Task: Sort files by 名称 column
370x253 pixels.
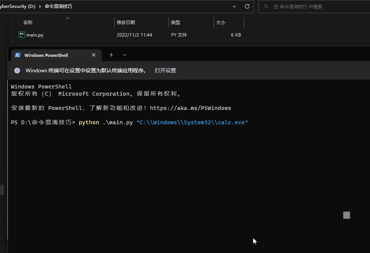Action: [28, 22]
